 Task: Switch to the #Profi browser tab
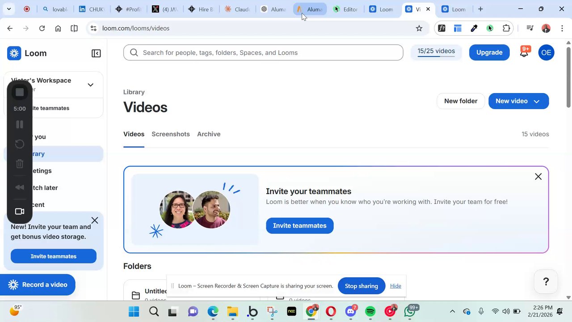coord(128,9)
